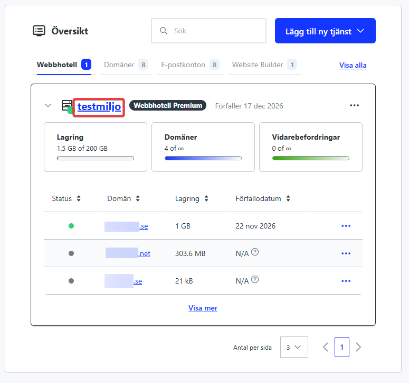Open three-dot menu for testmiljo hosting
Viewport: 409px width, 383px height.
click(x=354, y=106)
